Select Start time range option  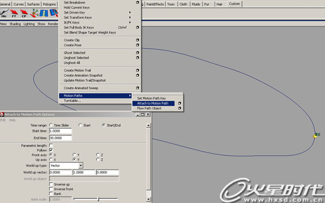pos(80,125)
